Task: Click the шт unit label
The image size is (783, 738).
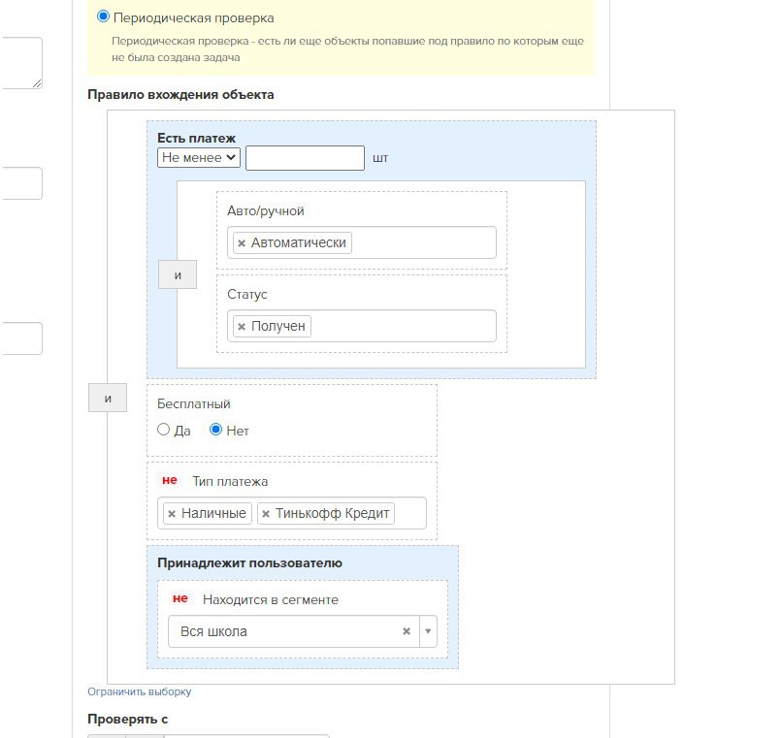Action: pyautogui.click(x=380, y=158)
